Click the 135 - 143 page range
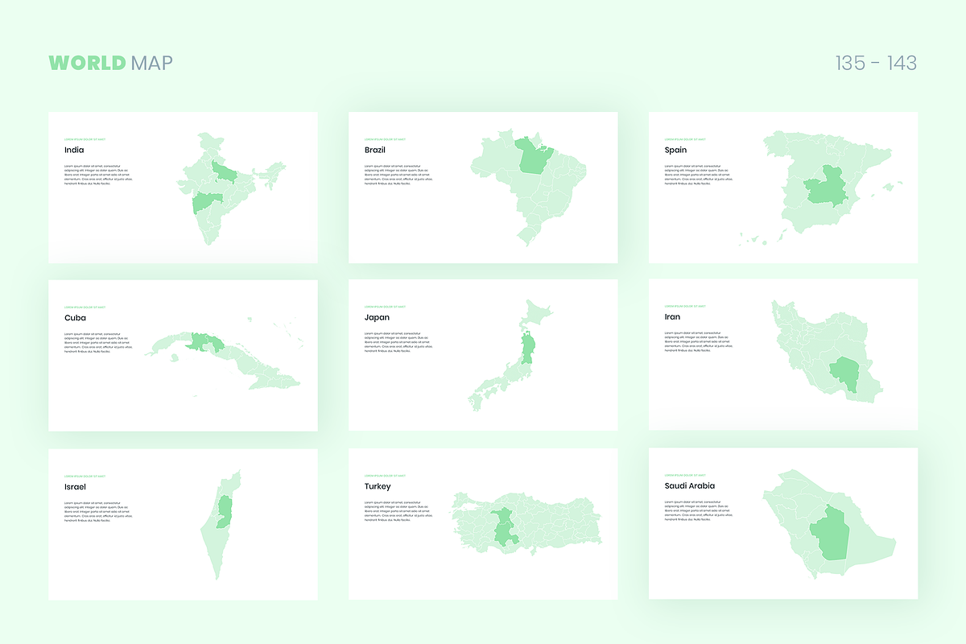Image resolution: width=966 pixels, height=644 pixels. pyautogui.click(x=876, y=63)
